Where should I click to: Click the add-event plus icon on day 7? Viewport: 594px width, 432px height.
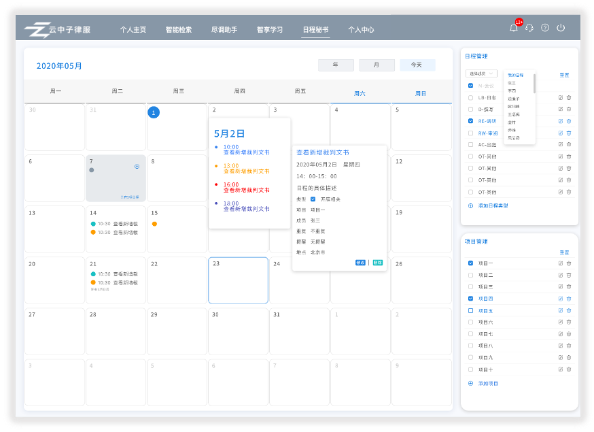point(137,167)
